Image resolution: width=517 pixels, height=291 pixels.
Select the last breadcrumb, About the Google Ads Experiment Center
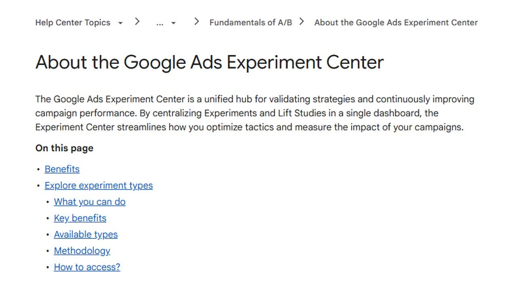396,23
